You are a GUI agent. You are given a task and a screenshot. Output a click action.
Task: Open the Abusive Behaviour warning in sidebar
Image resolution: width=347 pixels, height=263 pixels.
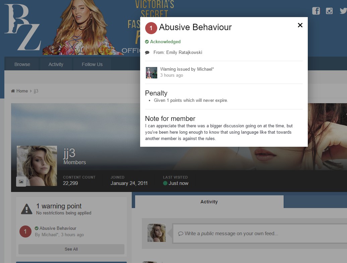point(58,228)
